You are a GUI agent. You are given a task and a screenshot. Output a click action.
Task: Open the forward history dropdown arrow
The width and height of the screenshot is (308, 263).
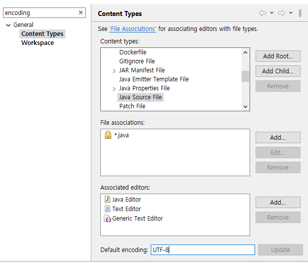(291, 13)
